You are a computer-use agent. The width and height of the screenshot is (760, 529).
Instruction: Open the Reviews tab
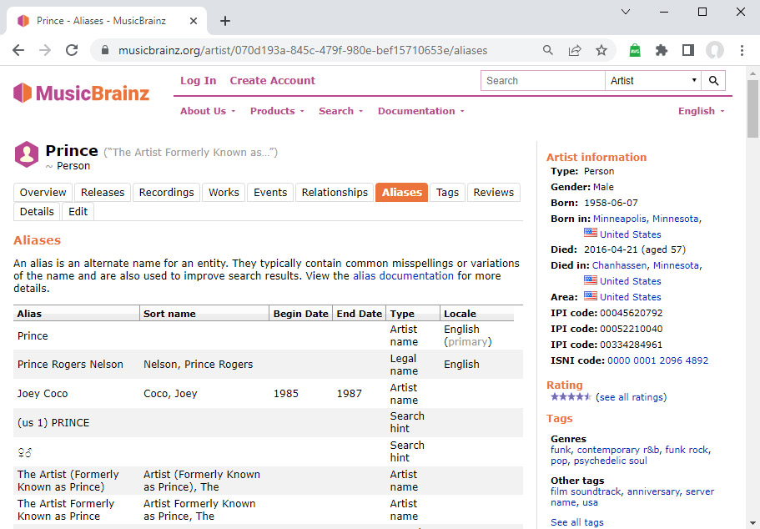point(493,193)
